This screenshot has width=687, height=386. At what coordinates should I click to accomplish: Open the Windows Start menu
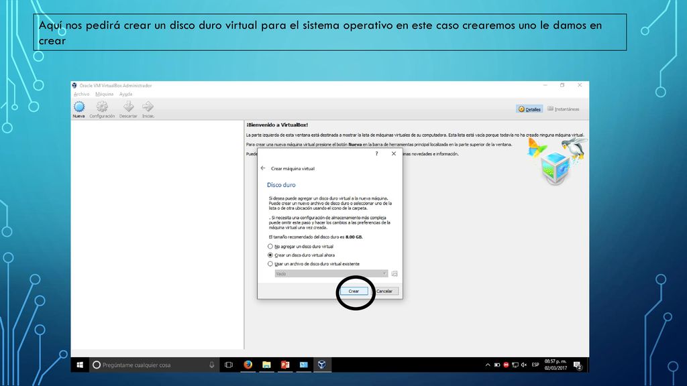(80, 365)
